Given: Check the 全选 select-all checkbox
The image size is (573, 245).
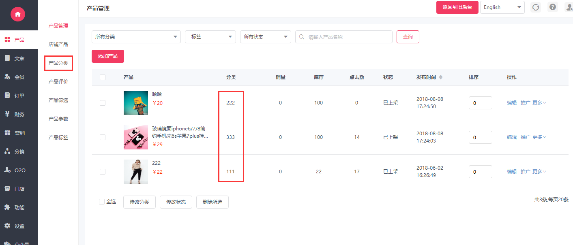Looking at the screenshot, I should [102, 202].
